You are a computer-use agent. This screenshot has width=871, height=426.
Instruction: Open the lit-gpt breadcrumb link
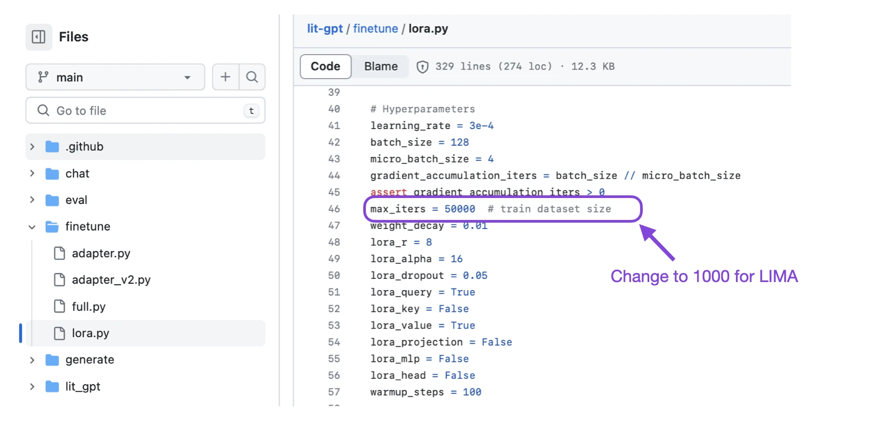[325, 28]
